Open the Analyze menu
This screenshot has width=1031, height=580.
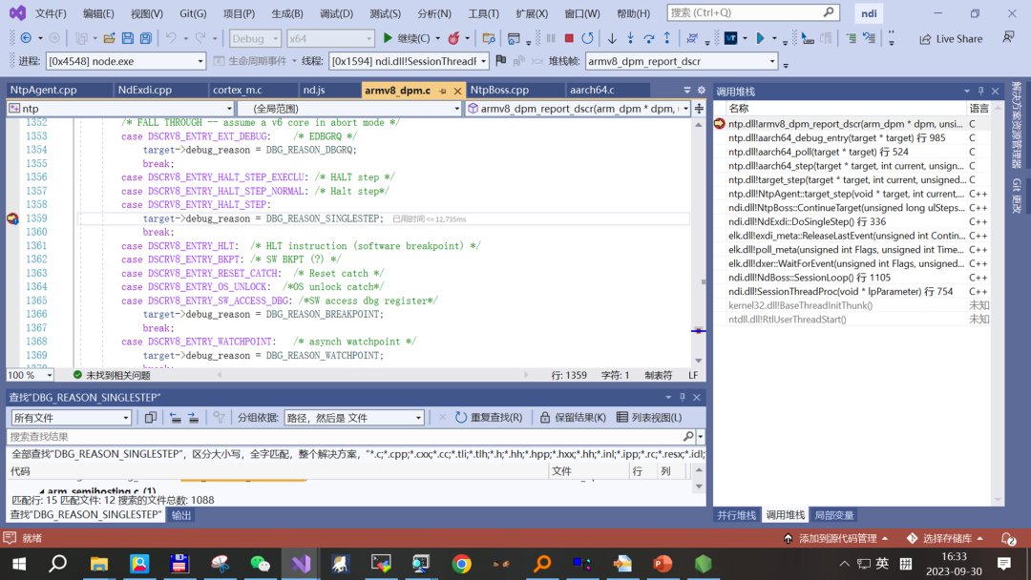(x=434, y=13)
